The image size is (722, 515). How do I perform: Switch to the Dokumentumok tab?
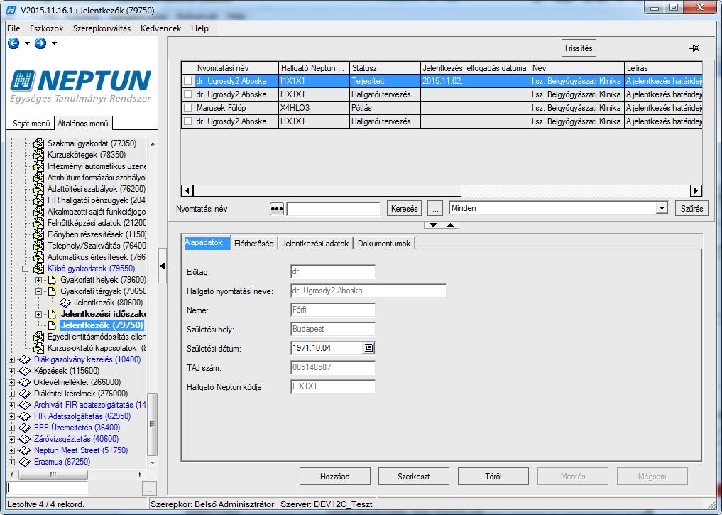click(384, 244)
